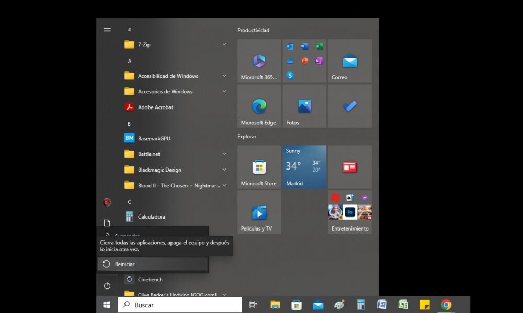Start Películas y TV

258,212
